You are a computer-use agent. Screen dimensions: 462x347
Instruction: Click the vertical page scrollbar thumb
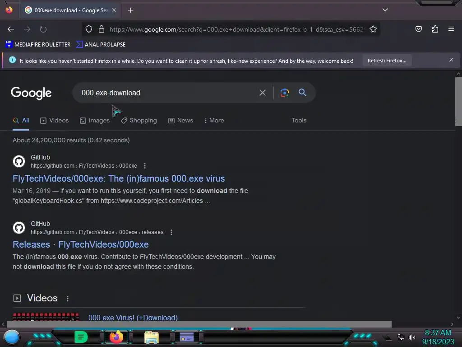458,102
